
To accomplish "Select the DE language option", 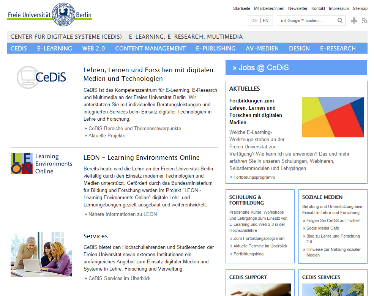I will tap(254, 20).
